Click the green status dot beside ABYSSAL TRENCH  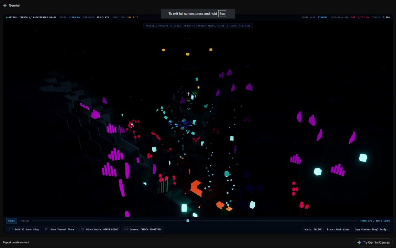click(x=7, y=18)
